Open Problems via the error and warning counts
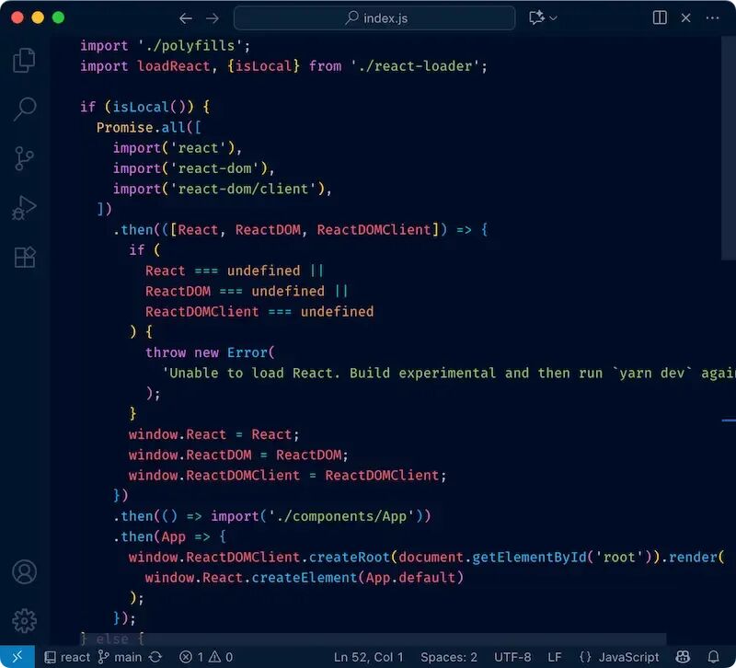 click(206, 657)
